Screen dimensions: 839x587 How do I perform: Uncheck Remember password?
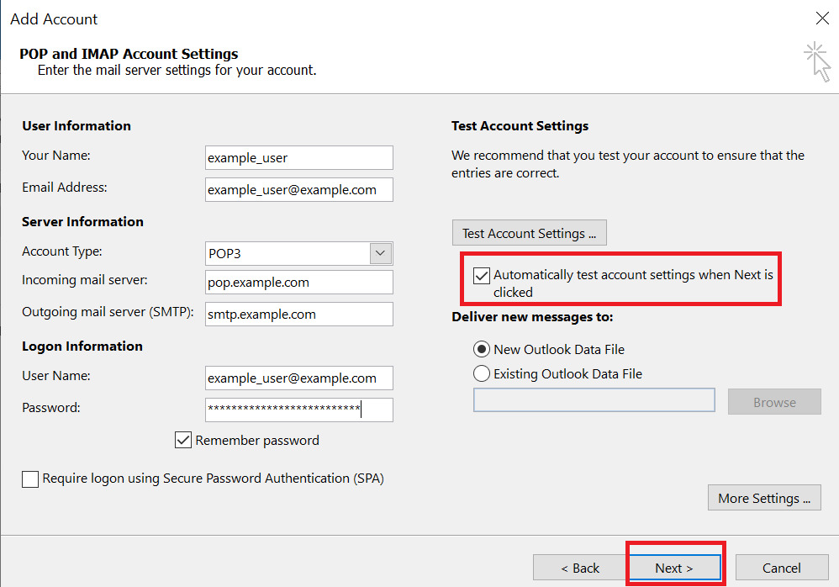click(184, 440)
